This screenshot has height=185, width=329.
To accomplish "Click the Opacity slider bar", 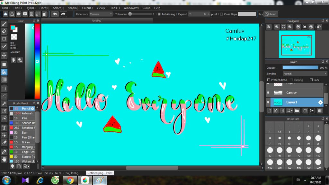I will click(x=300, y=67).
